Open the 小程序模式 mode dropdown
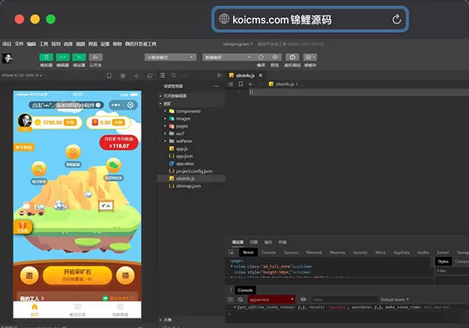This screenshot has height=328, width=469. tap(170, 57)
